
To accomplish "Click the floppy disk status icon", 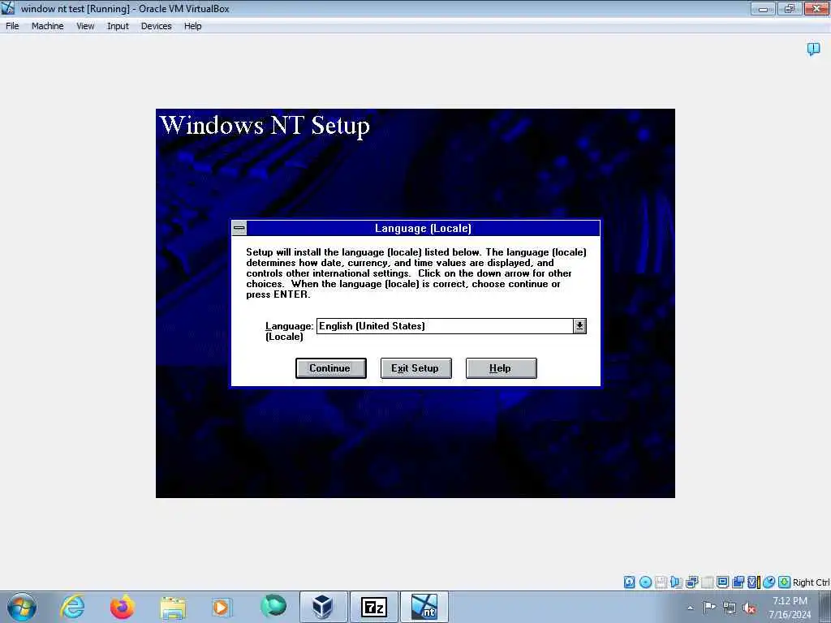I will (661, 582).
